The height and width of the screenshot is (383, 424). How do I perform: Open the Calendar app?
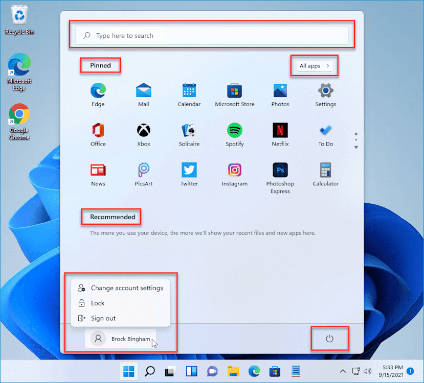189,95
